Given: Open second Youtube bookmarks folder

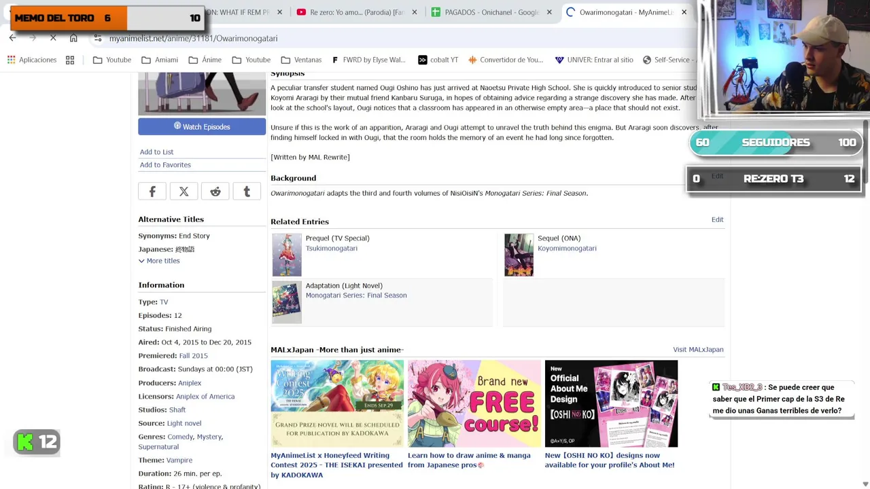Looking at the screenshot, I should click(x=251, y=60).
